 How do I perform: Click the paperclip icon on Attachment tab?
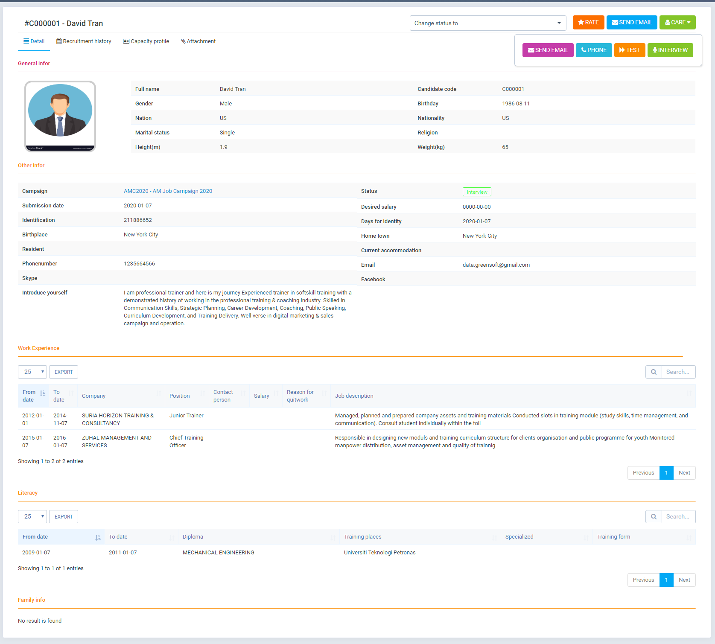184,41
